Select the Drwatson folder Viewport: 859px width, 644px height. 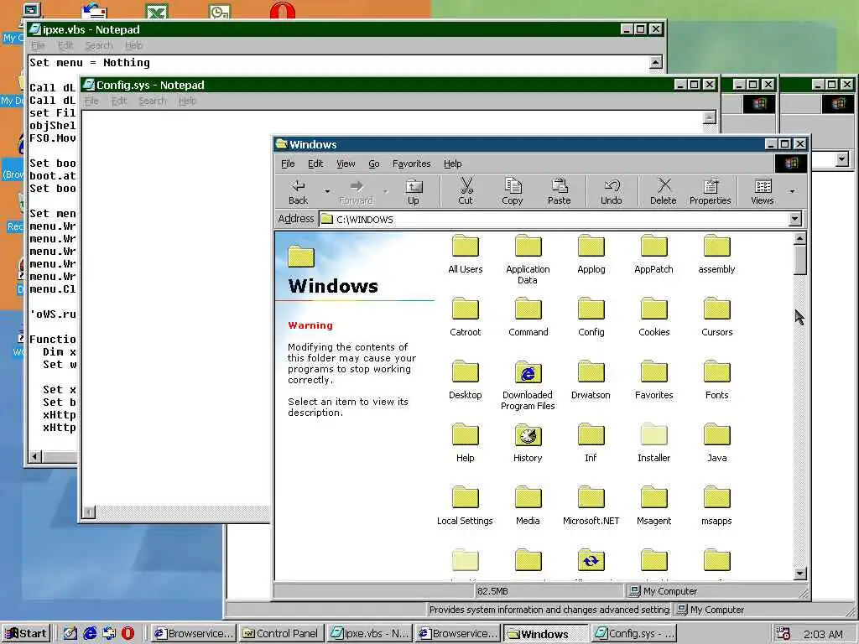591,381
